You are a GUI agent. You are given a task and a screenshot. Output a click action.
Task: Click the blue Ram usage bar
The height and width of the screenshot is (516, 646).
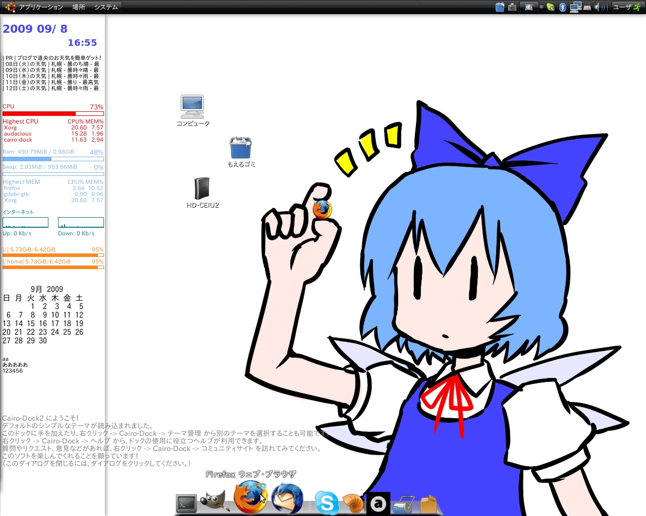[53, 159]
